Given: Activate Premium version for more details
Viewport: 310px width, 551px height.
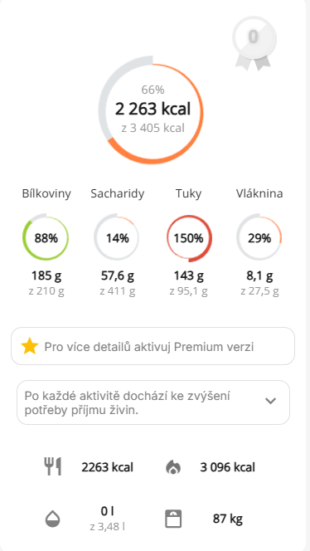Looking at the screenshot, I should 153,346.
